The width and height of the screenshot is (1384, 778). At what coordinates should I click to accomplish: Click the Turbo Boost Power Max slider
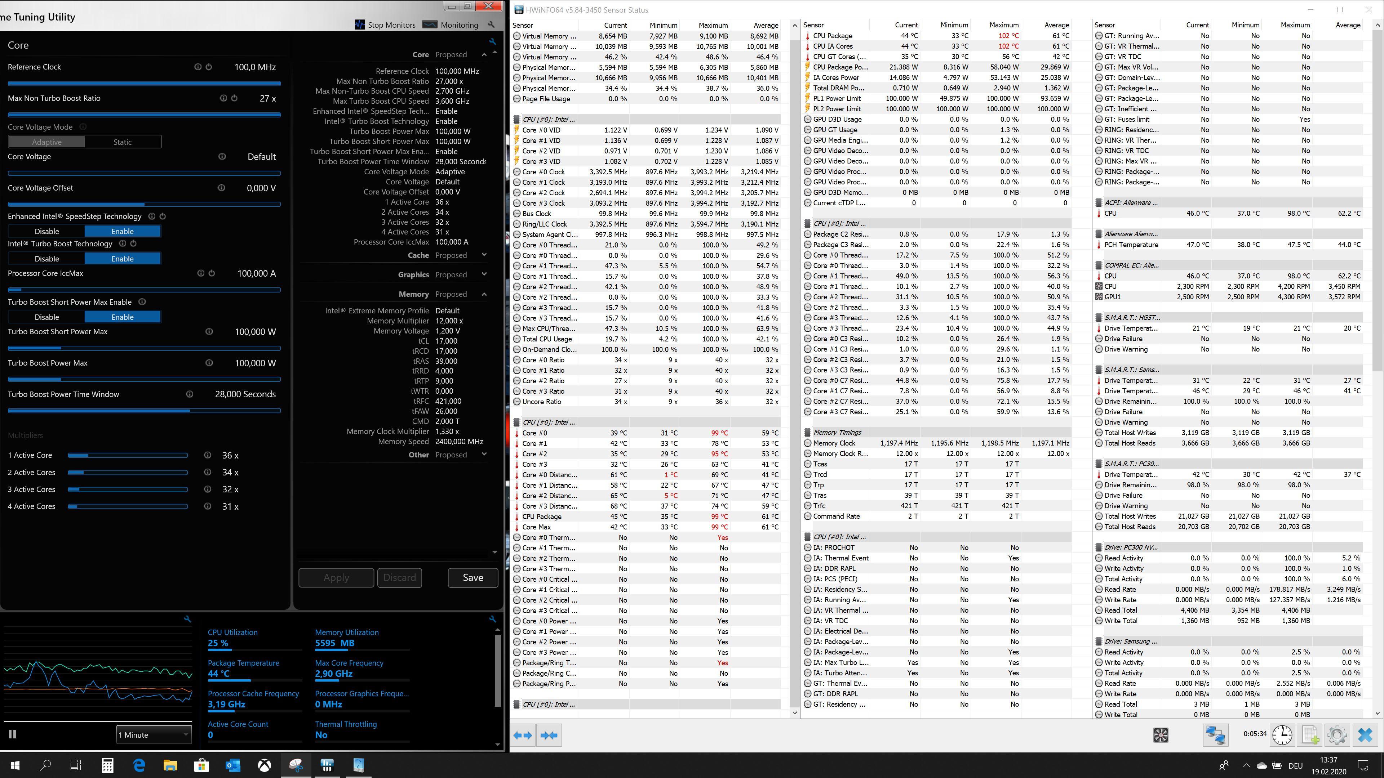[144, 379]
